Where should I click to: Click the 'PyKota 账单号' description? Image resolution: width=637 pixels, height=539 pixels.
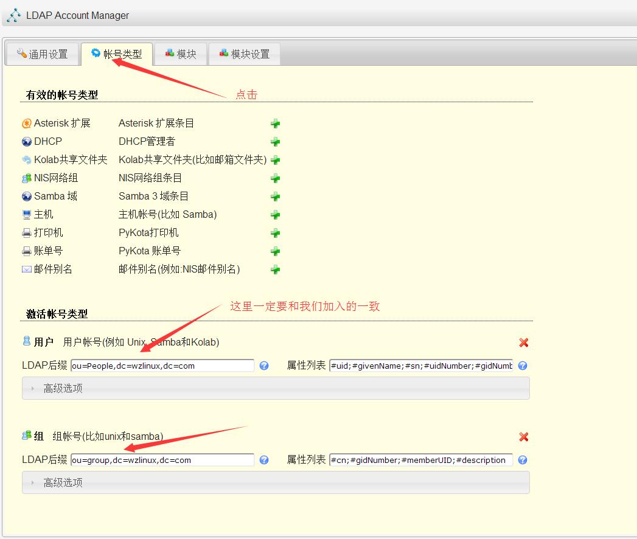coord(150,251)
